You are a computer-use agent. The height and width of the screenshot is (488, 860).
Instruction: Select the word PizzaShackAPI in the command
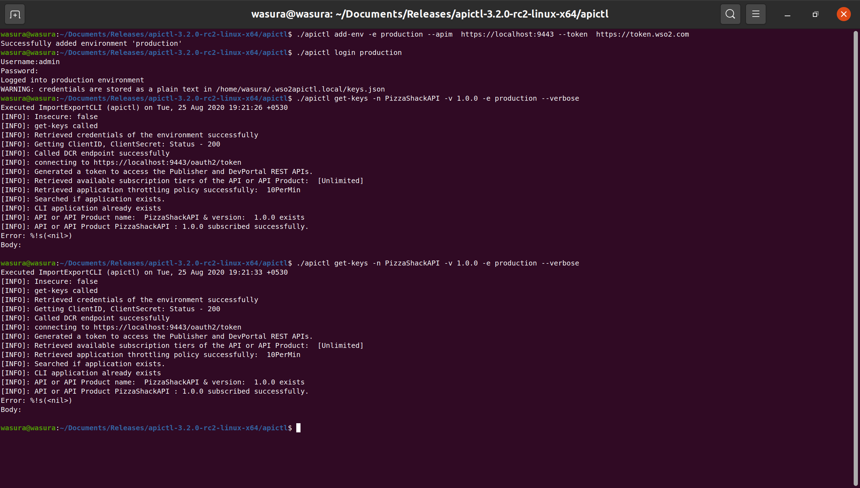coord(411,98)
